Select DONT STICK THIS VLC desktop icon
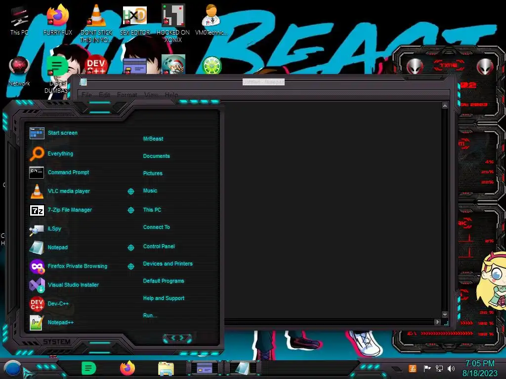Screen dimensions: 506x379 (96, 23)
